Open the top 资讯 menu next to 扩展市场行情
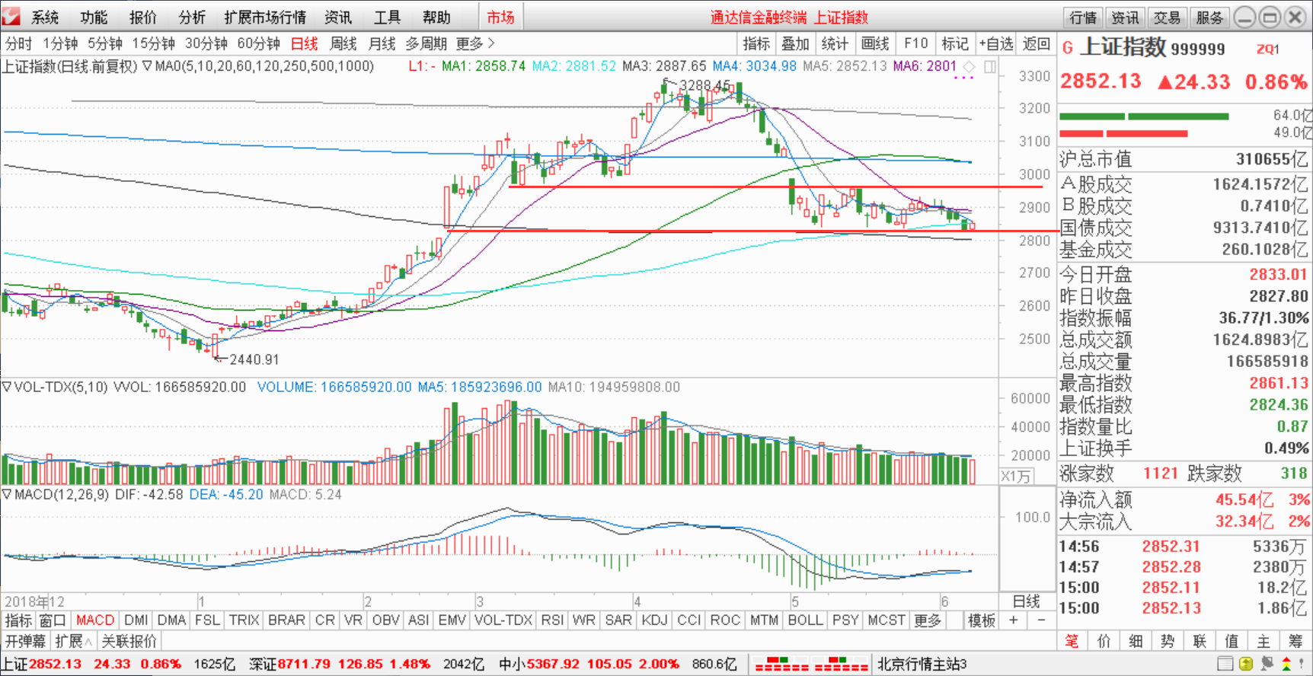1313x676 pixels. tap(338, 17)
